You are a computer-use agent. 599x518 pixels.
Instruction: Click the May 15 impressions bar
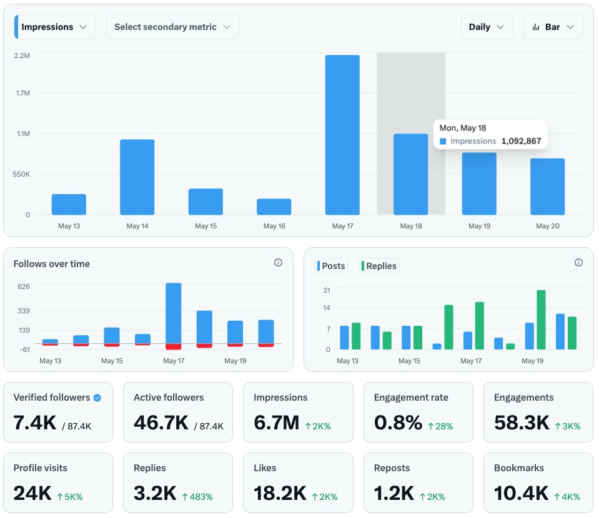[205, 202]
